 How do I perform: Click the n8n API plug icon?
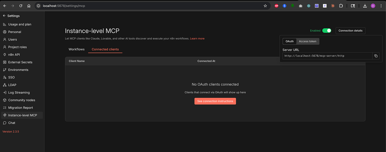click(x=5, y=55)
